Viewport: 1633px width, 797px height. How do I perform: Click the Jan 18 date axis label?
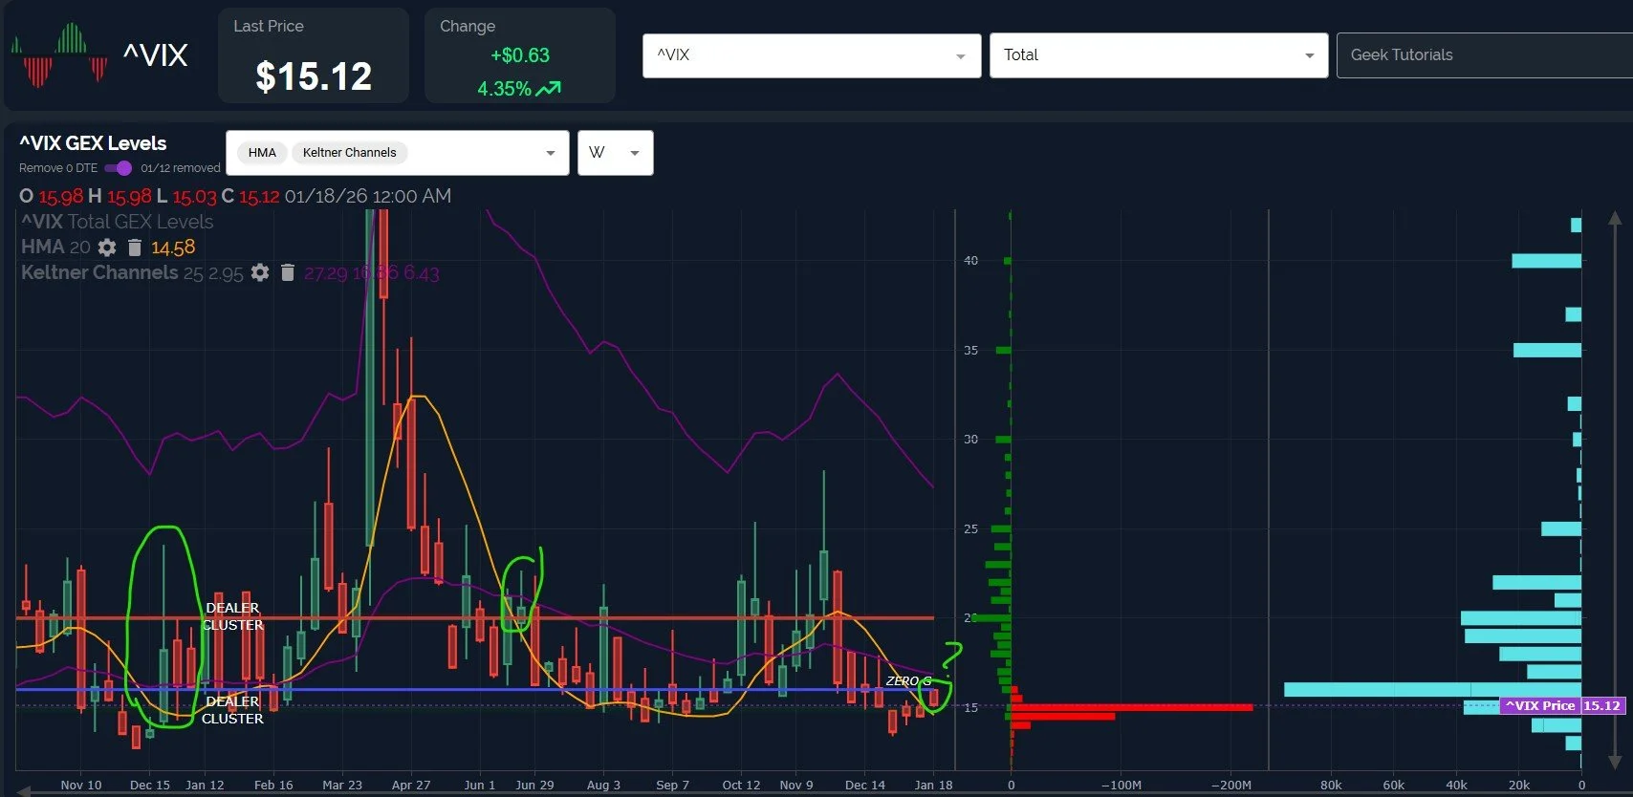tap(933, 785)
